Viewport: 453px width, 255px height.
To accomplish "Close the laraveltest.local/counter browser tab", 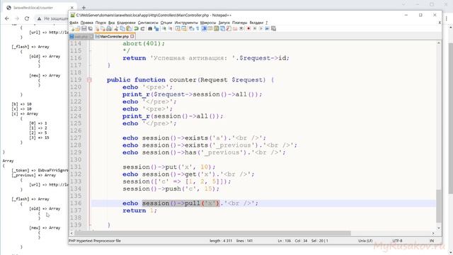I will (72, 8).
